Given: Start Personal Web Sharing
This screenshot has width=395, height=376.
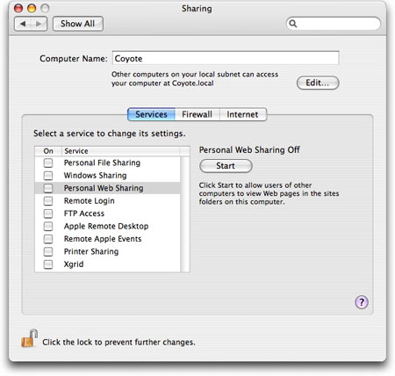Looking at the screenshot, I should pos(226,166).
